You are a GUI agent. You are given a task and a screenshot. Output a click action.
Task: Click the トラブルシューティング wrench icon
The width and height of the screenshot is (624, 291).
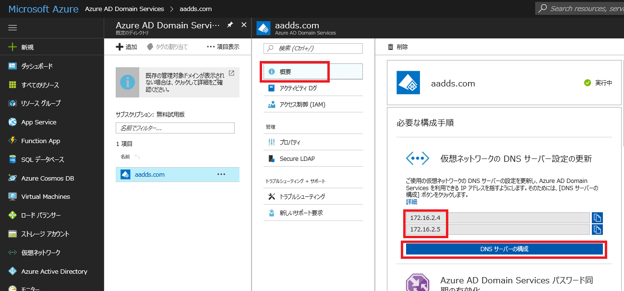(x=271, y=196)
